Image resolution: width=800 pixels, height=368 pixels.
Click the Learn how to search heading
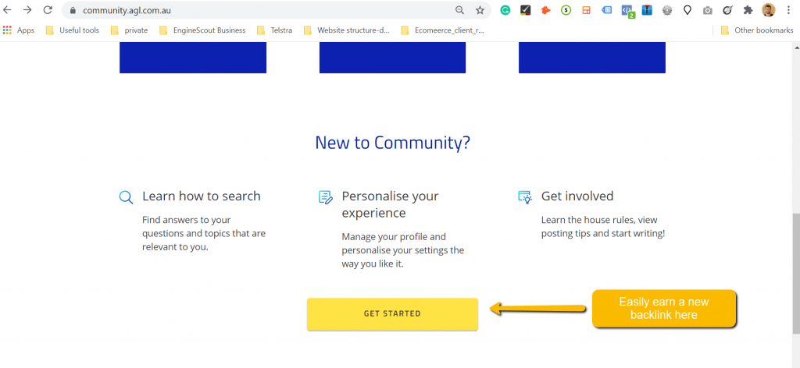tap(201, 196)
